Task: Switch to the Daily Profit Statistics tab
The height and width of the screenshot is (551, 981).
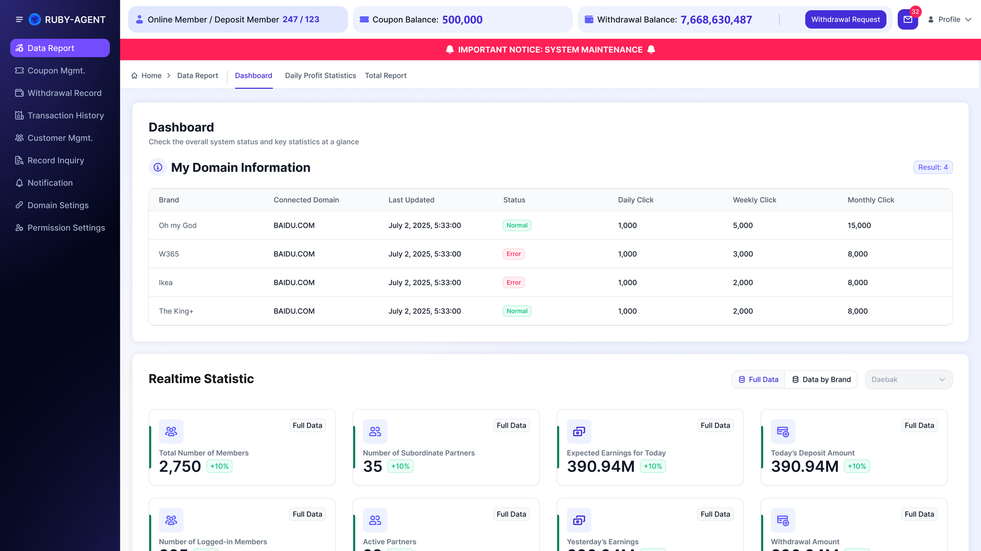Action: pyautogui.click(x=320, y=76)
